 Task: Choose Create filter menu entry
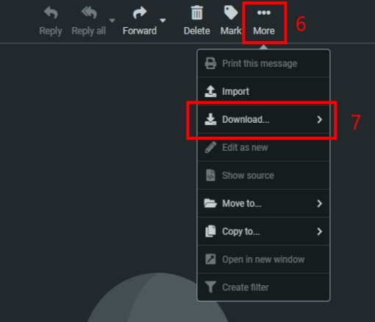263,287
